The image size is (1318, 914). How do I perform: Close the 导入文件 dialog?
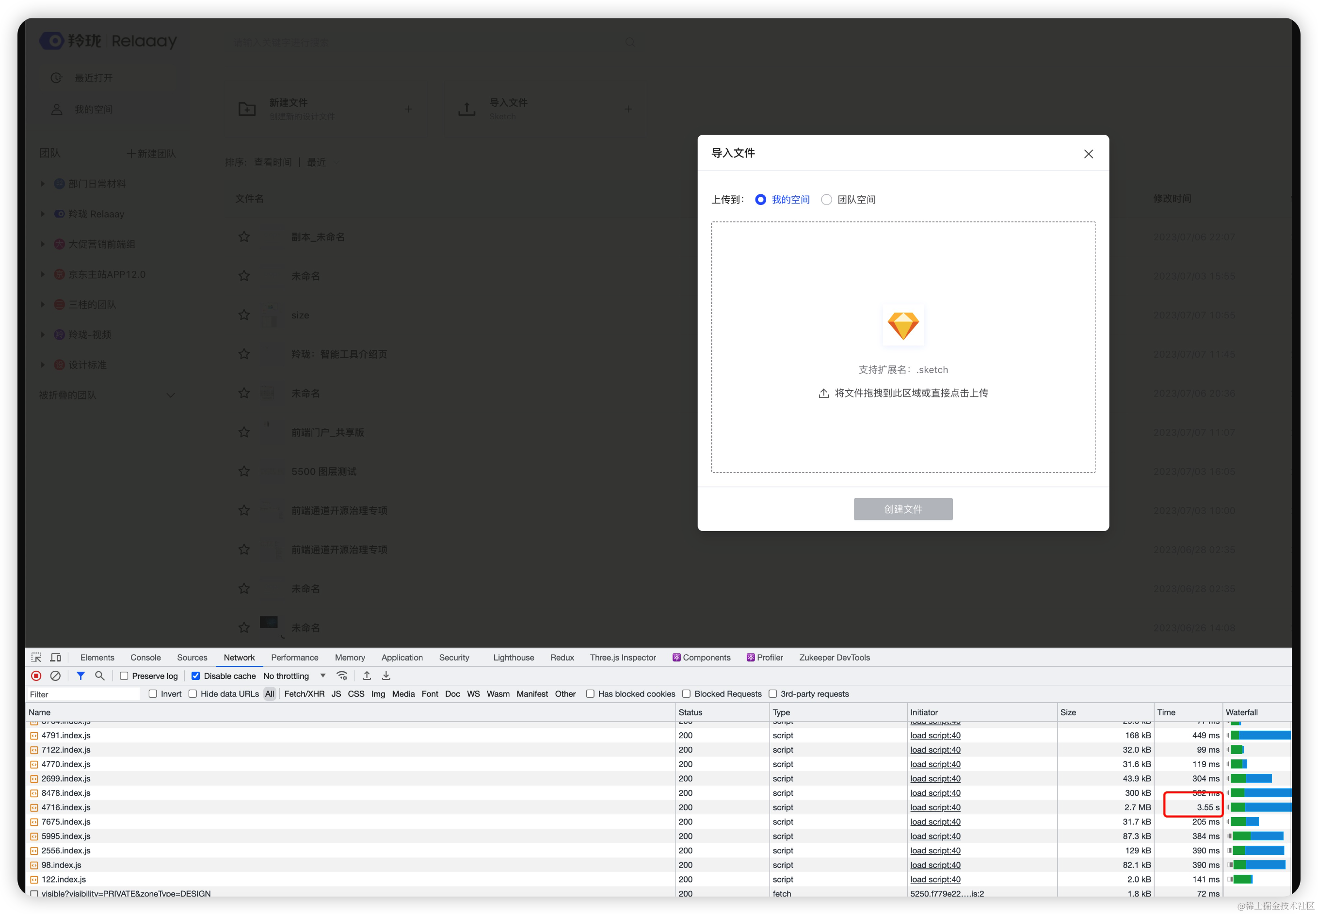1088,154
